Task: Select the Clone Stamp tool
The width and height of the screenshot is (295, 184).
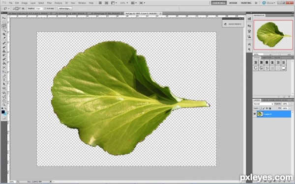Action: (4, 51)
